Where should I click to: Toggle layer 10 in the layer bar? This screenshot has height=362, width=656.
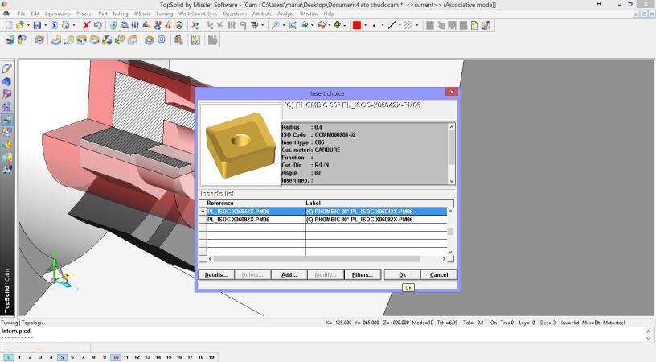(x=116, y=357)
